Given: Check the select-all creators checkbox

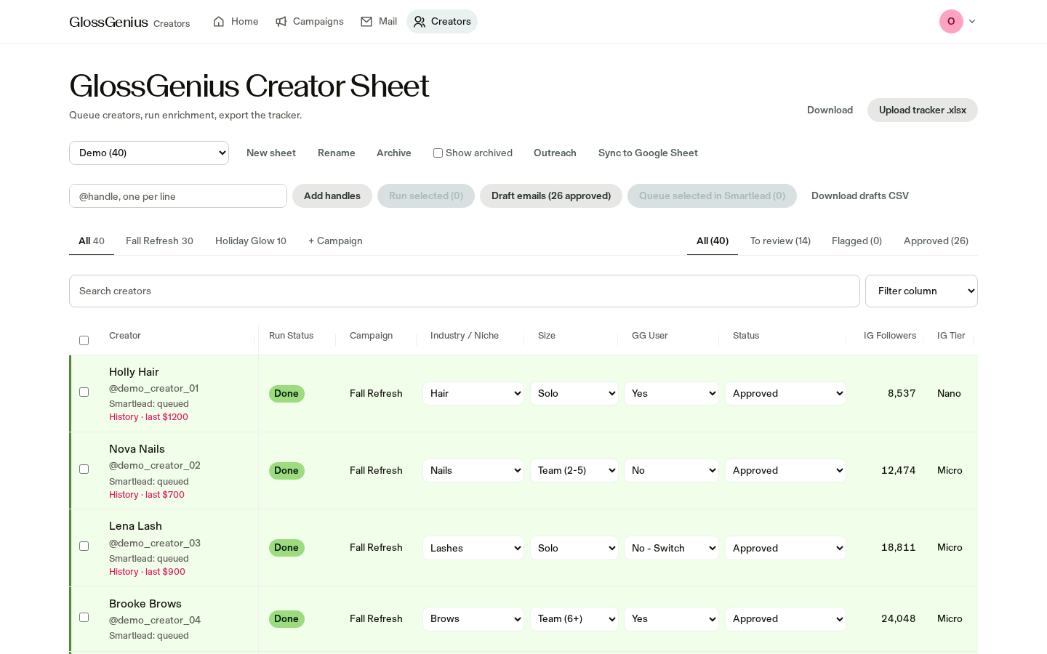Looking at the screenshot, I should pos(84,340).
